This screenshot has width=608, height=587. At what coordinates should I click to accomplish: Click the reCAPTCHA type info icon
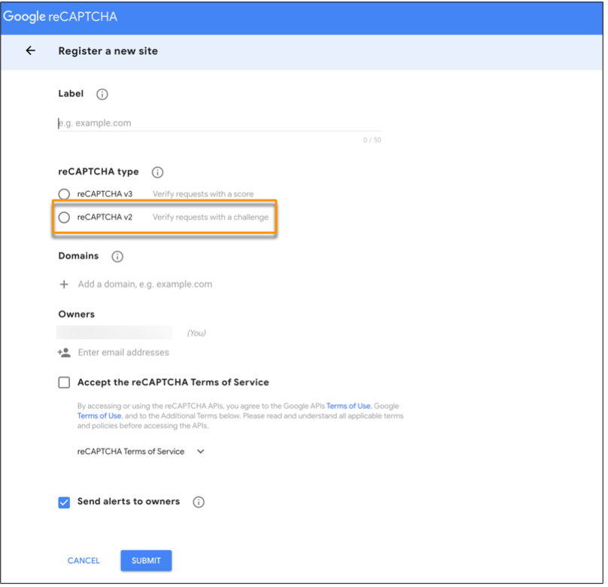[x=157, y=172]
